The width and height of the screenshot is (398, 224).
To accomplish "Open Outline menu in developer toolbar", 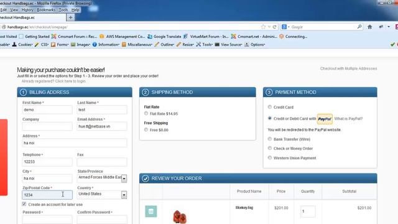I will pos(164,44).
